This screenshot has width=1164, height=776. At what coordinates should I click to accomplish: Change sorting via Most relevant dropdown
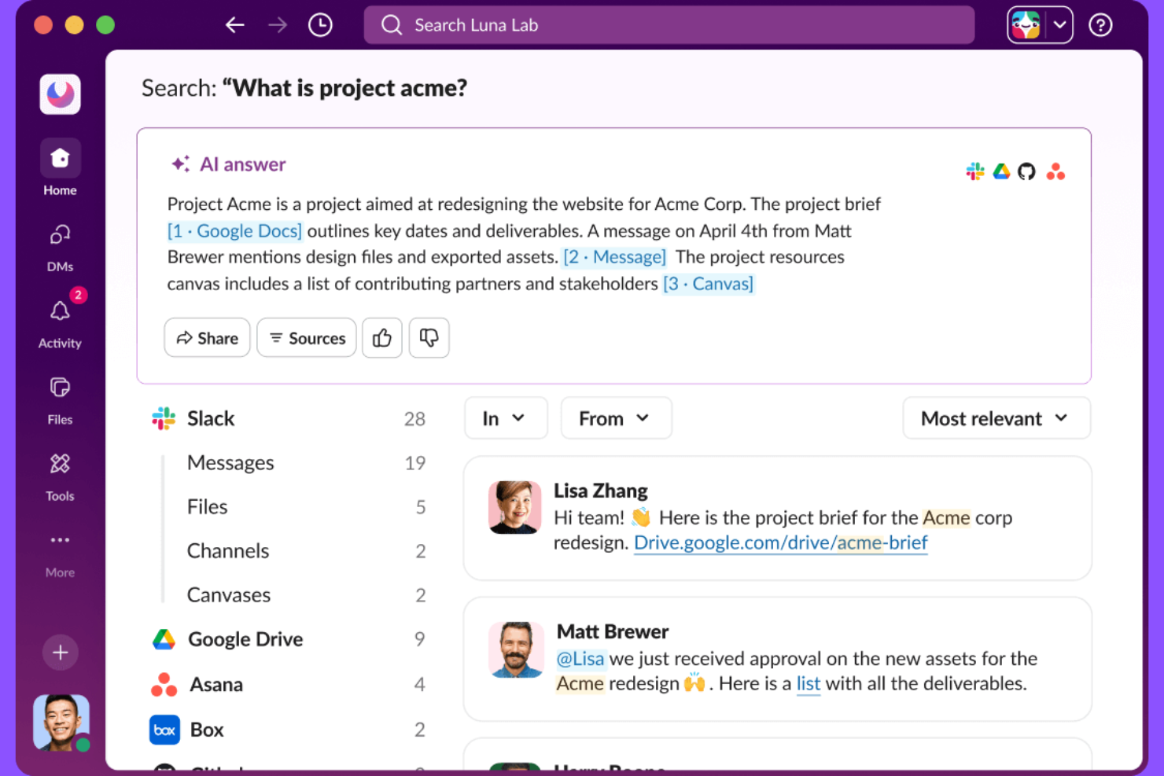coord(996,417)
